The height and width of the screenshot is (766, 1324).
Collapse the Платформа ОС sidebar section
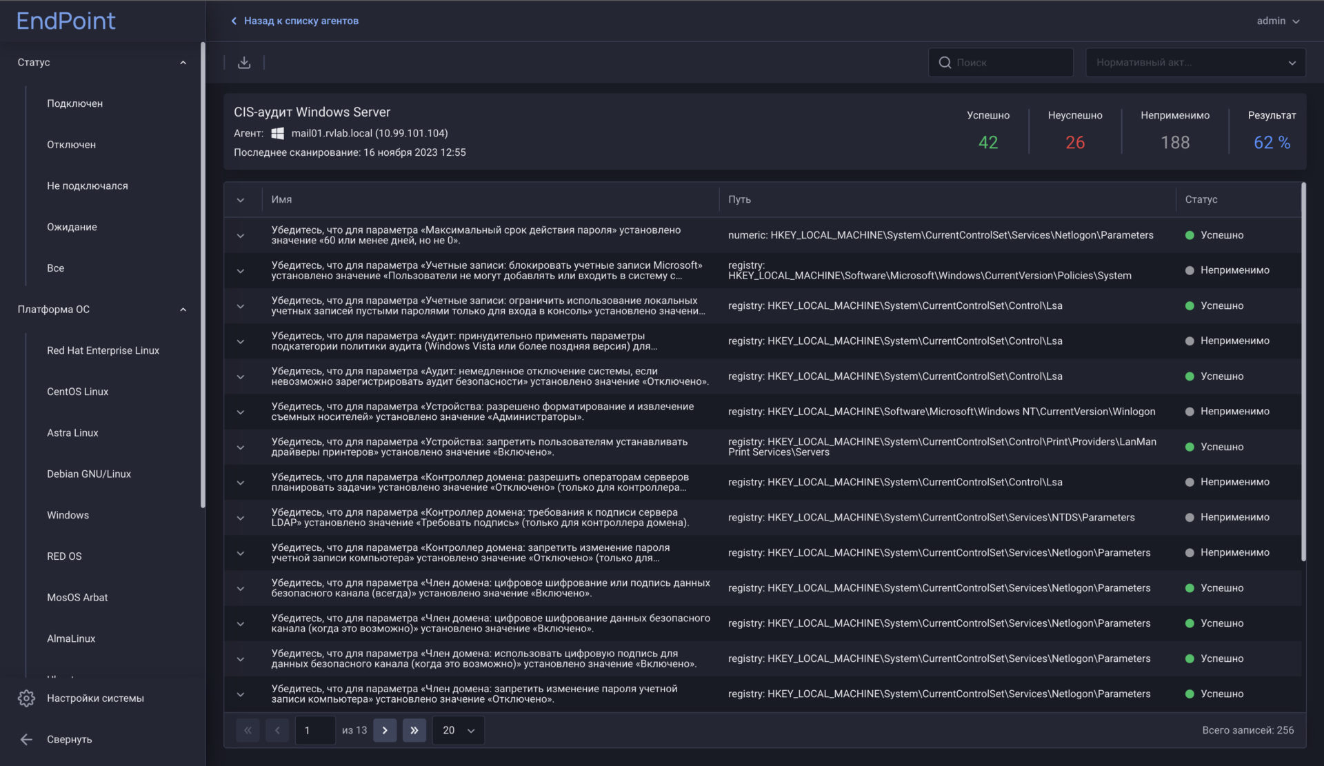tap(183, 310)
